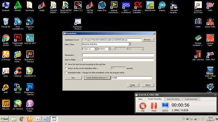Select the Google Chrome desktop icon
The width and height of the screenshot is (218, 122).
(6, 40)
